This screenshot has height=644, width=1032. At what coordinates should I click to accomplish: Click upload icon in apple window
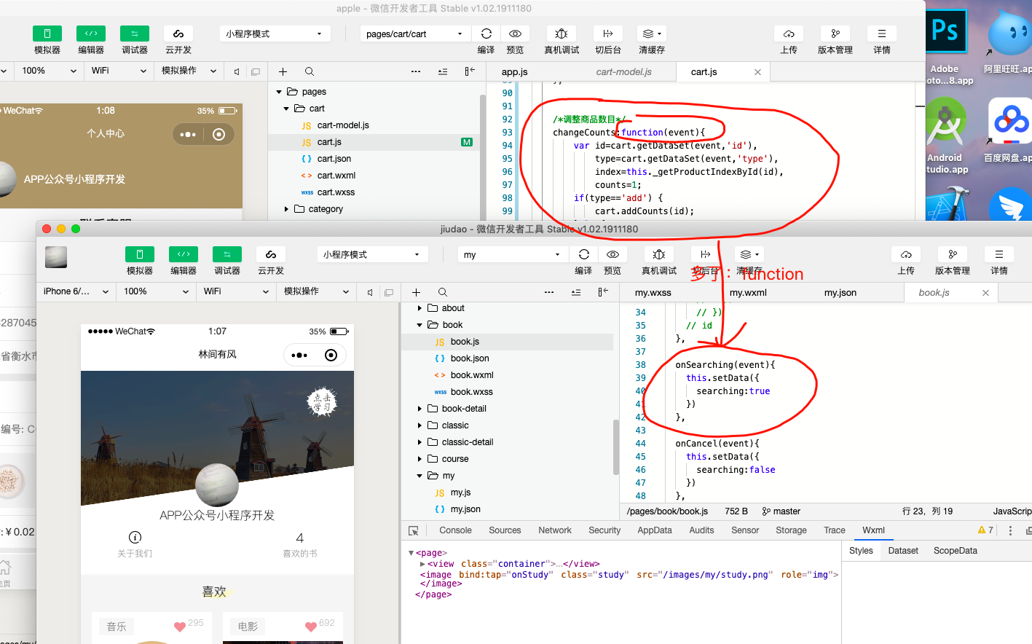click(x=789, y=34)
